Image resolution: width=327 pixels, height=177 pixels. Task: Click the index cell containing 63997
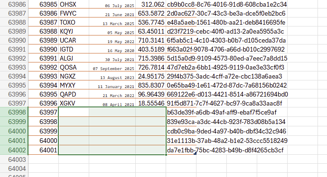coord(43,112)
